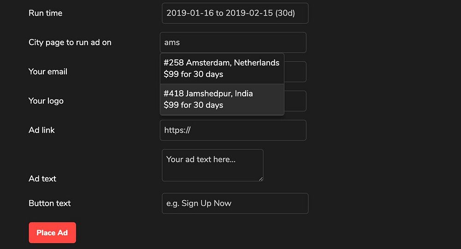This screenshot has height=249, width=461.
Task: Click the "Button text" label
Action: (x=50, y=203)
